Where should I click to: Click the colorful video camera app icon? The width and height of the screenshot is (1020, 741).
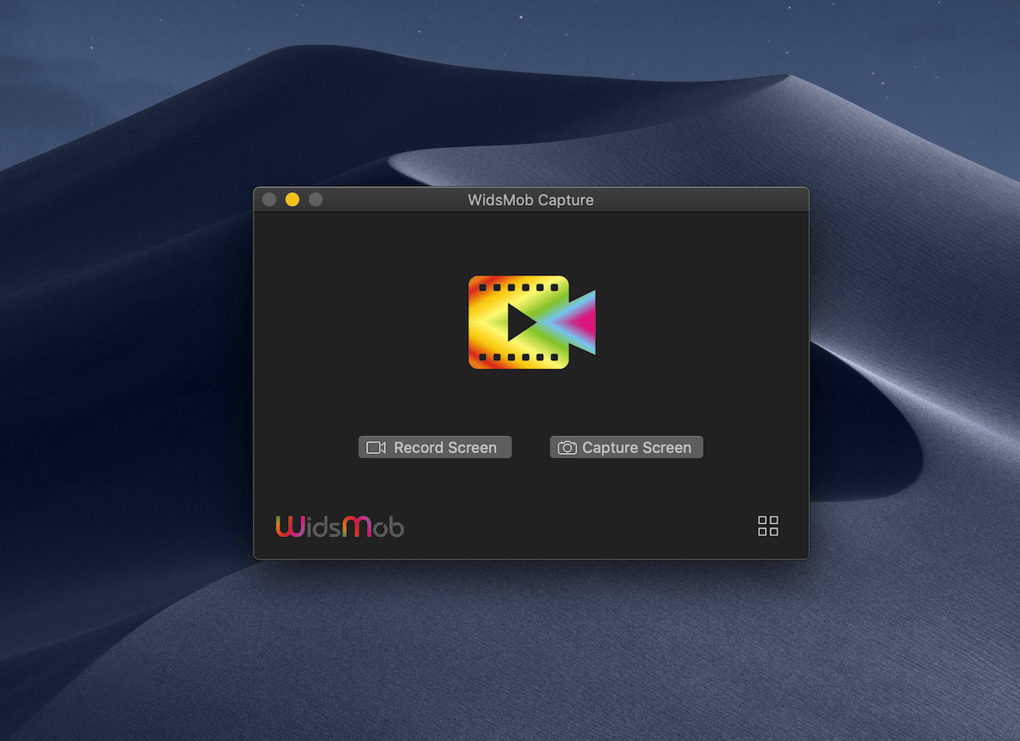[532, 322]
